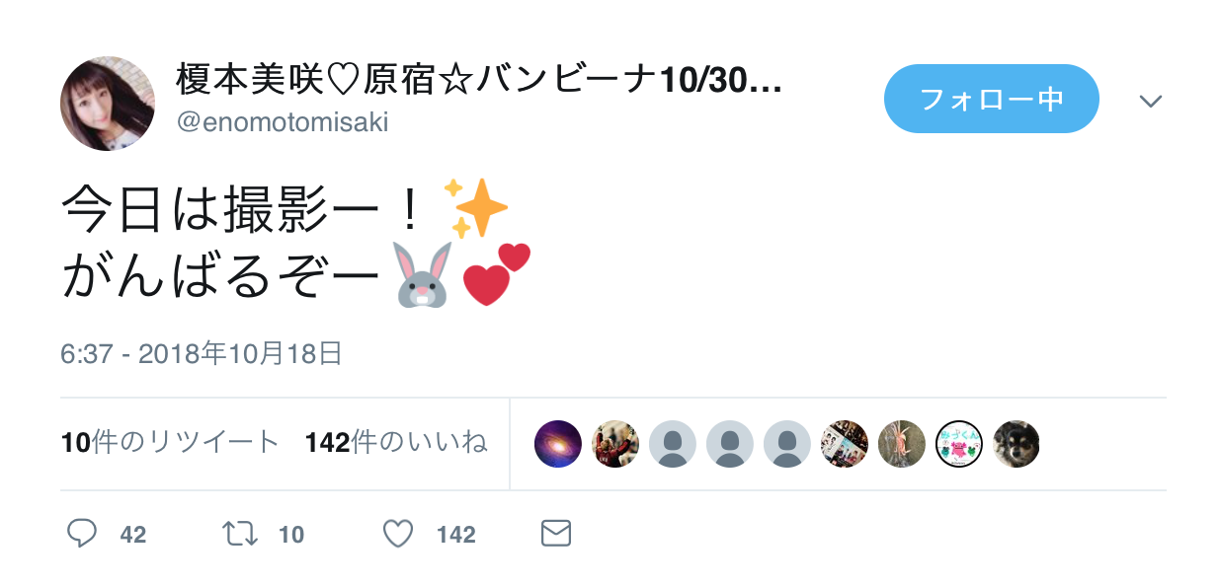Image resolution: width=1221 pixels, height=588 pixels.
Task: Open the red crowd photo avatar
Action: coord(615,444)
